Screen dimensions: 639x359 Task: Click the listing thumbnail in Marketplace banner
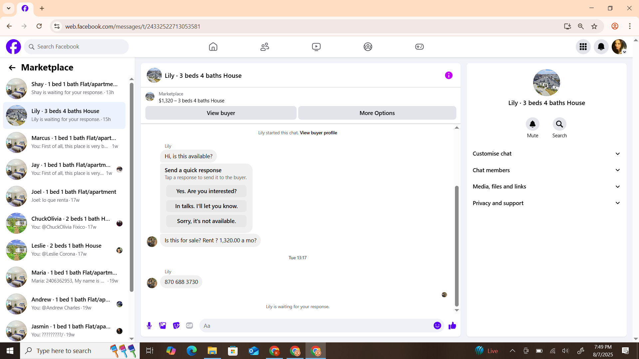coord(150,97)
